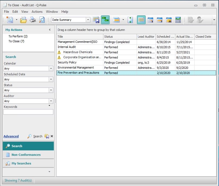Click the Keywords input field
This screenshot has width=219, height=186.
point(28,112)
